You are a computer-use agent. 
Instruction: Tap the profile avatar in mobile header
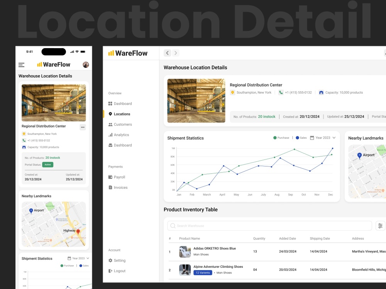(86, 65)
